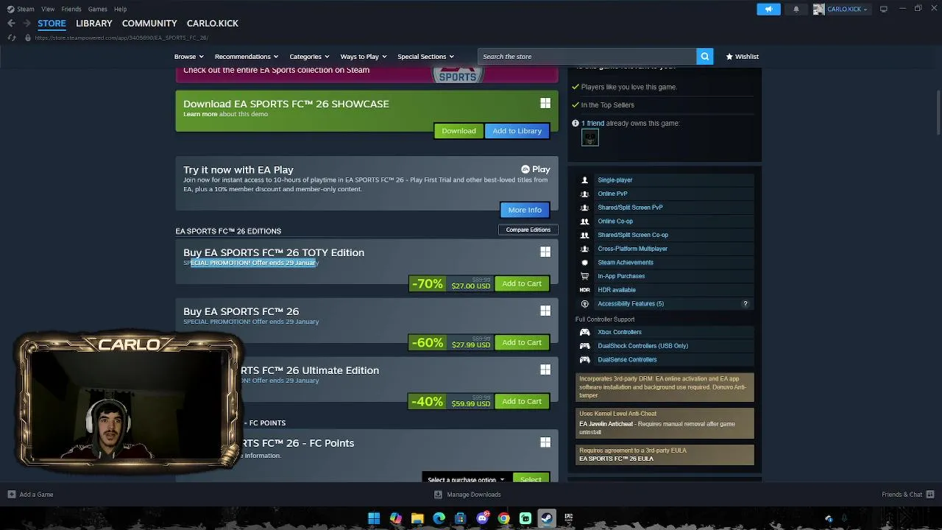Open the DualShock Controllers (USB Only) link
942x530 pixels.
[x=643, y=346]
